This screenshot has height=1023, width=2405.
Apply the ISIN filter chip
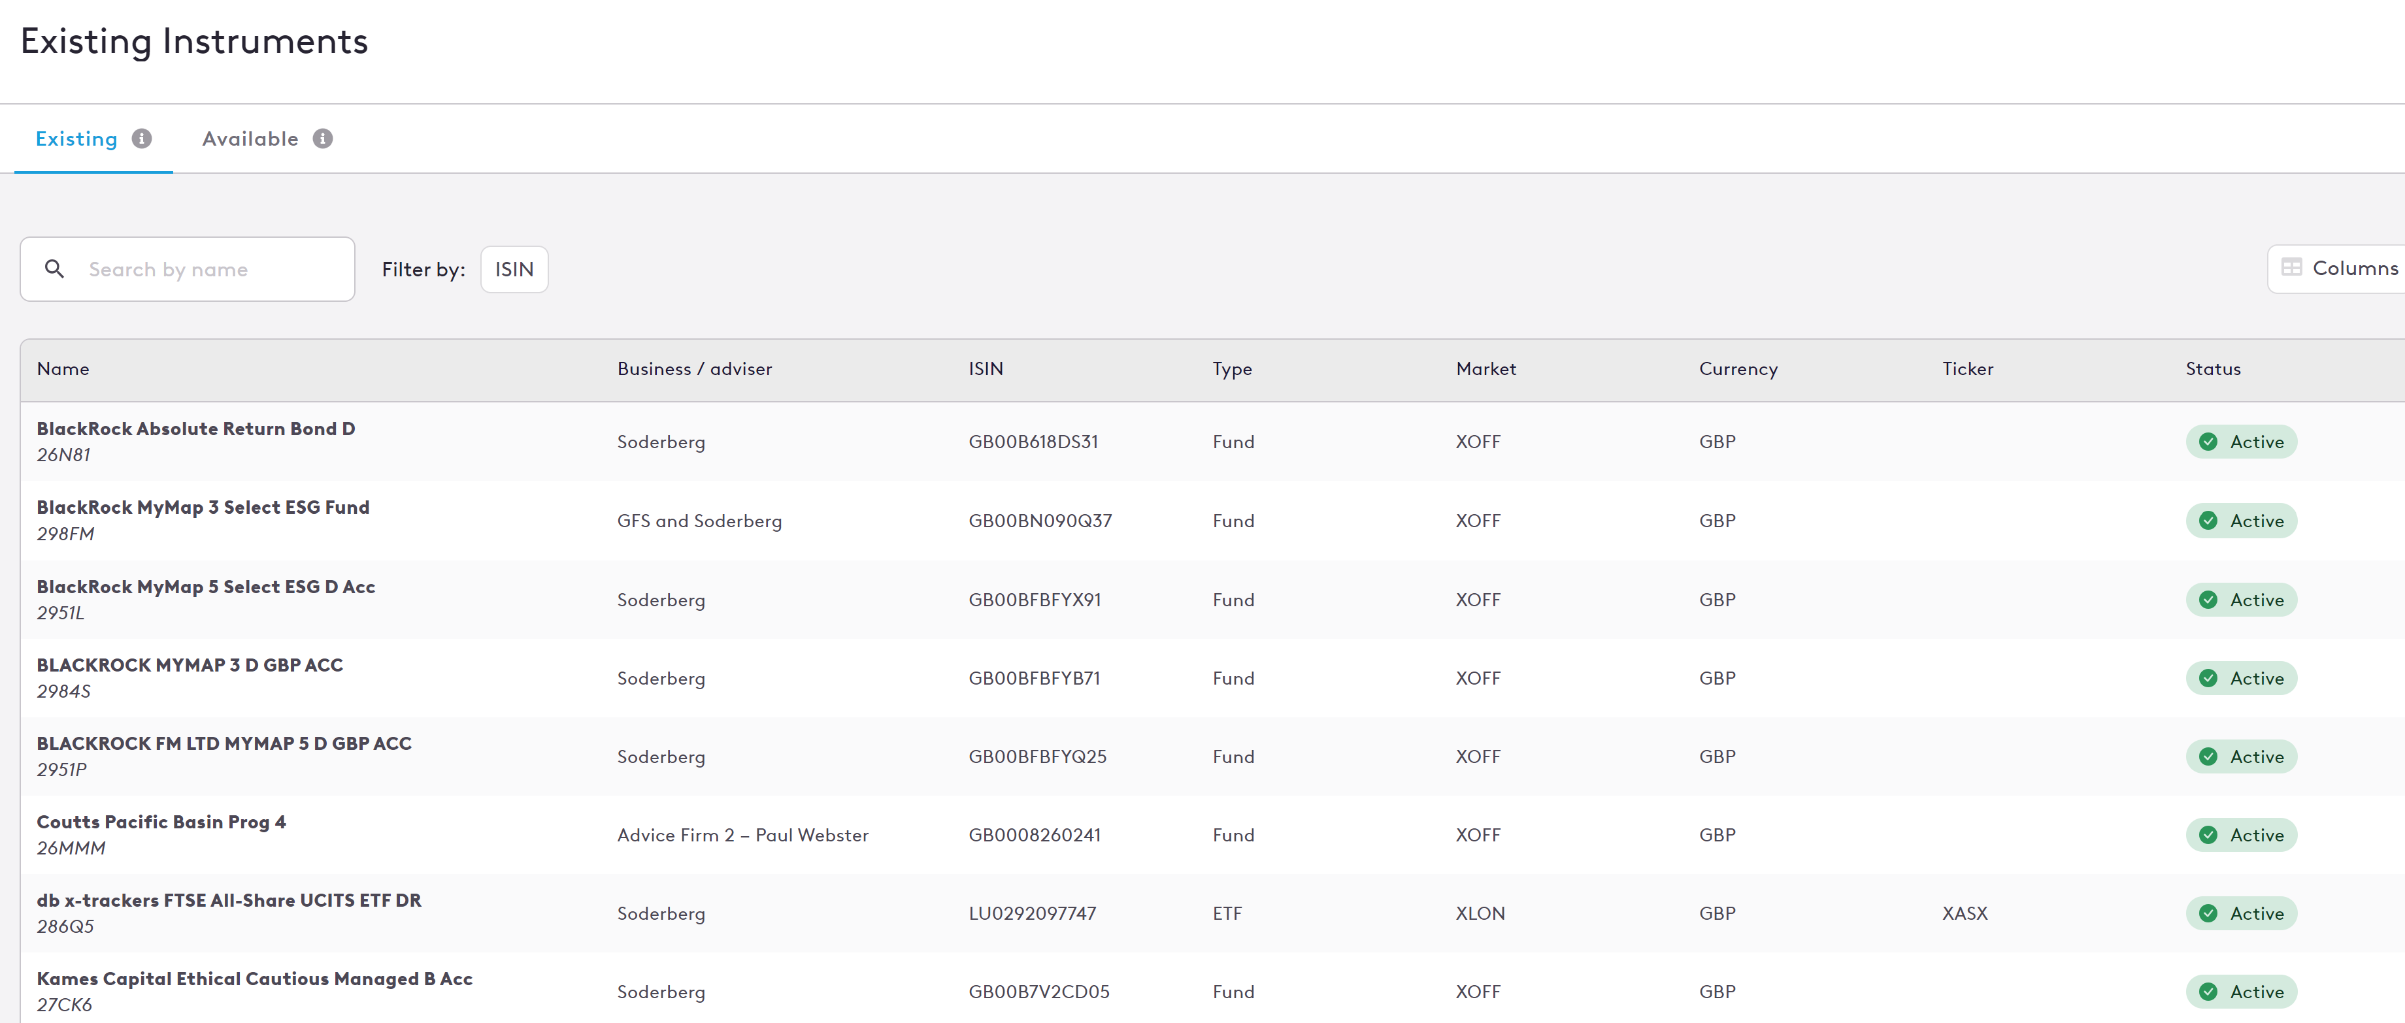(x=514, y=269)
